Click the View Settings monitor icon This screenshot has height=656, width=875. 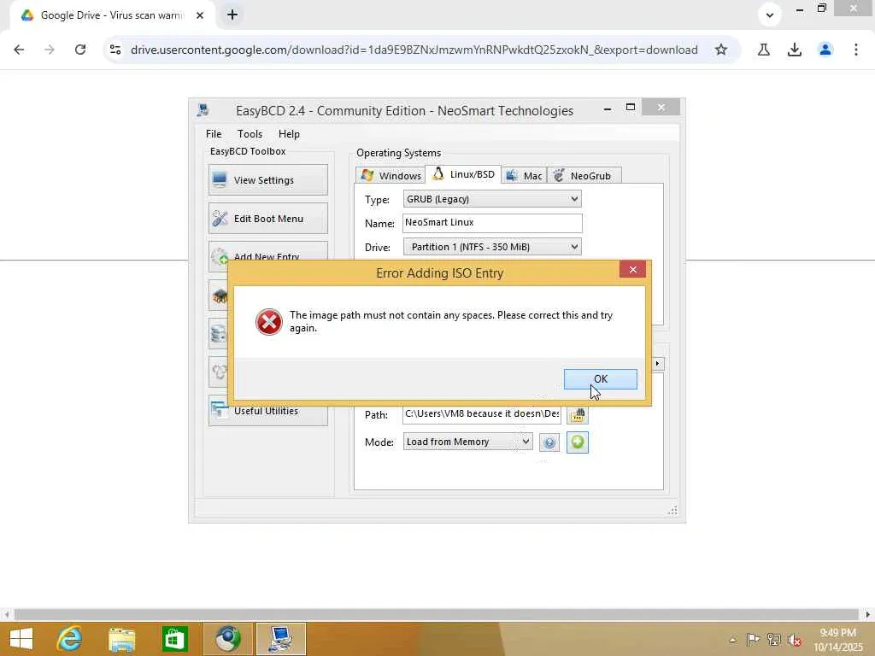click(220, 179)
